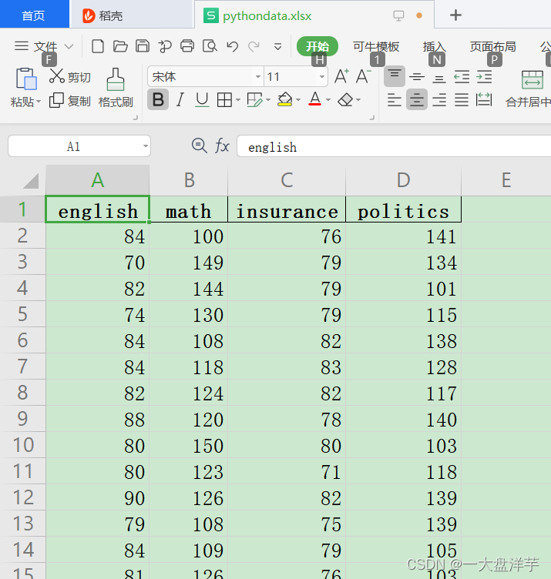
Task: Center text horizontally
Action: [x=417, y=99]
